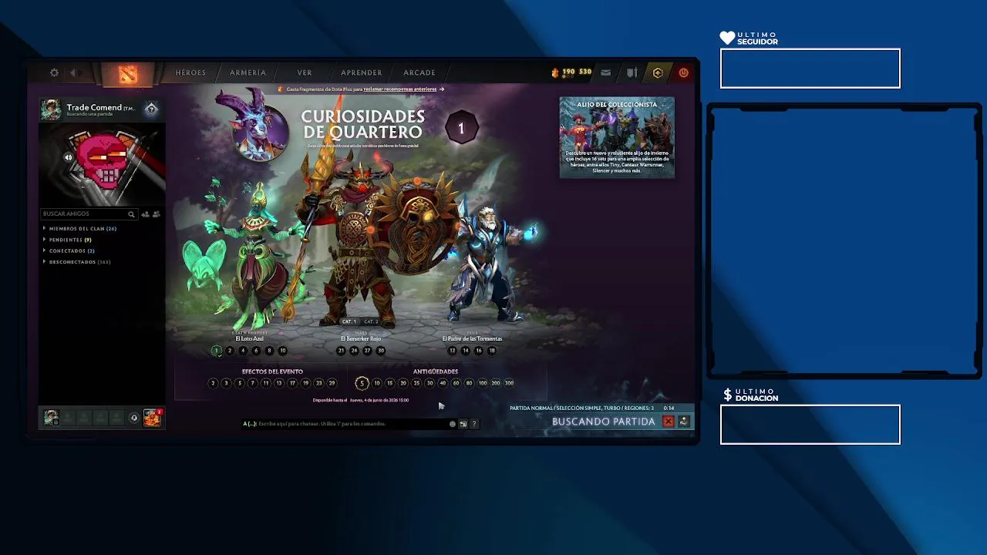Click the search magnifier in Buscar Amigos
This screenshot has width=987, height=555.
click(132, 214)
